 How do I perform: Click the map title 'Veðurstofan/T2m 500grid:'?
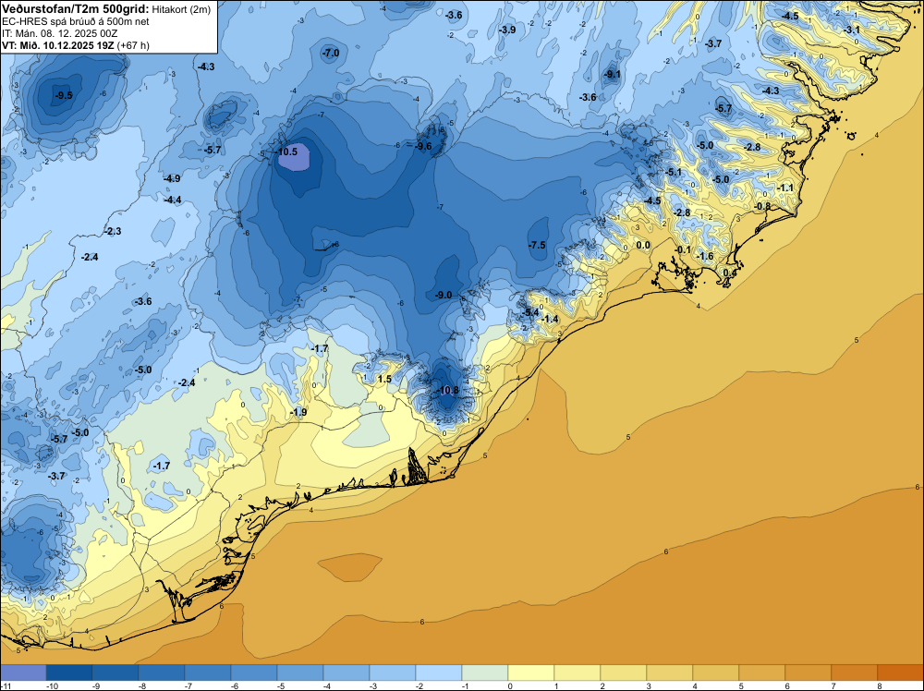[x=76, y=8]
